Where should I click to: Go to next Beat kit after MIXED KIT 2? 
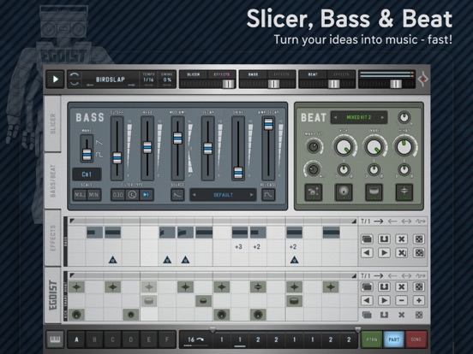382,117
